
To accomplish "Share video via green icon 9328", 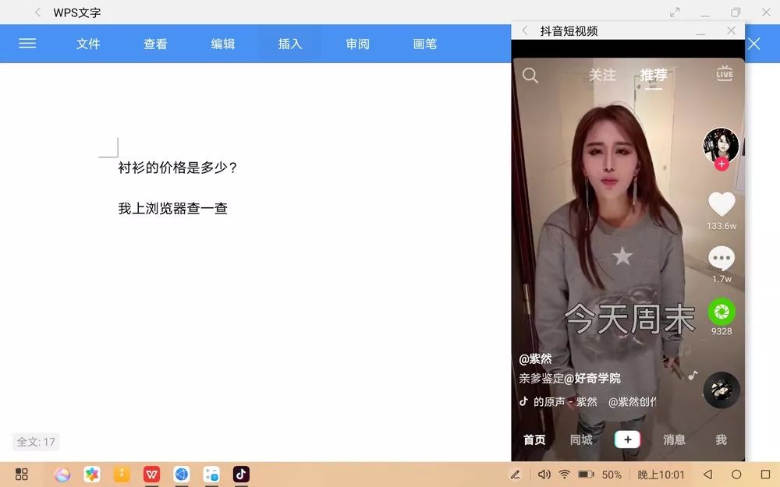I will 721,312.
